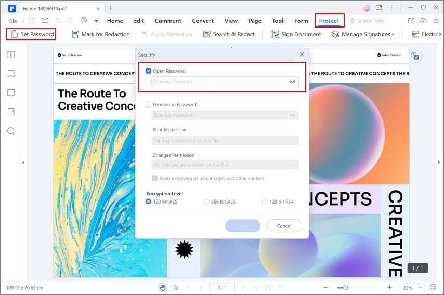444x295 pixels.
Task: Click the email envelope icon
Action: click(45, 20)
